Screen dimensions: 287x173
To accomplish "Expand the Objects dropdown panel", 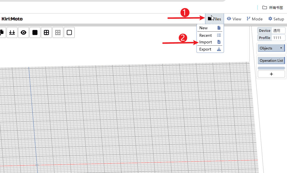I will point(271,48).
